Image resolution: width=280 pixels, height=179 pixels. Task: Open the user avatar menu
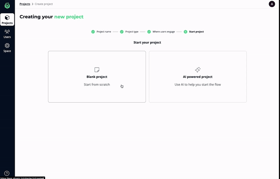(272, 4)
